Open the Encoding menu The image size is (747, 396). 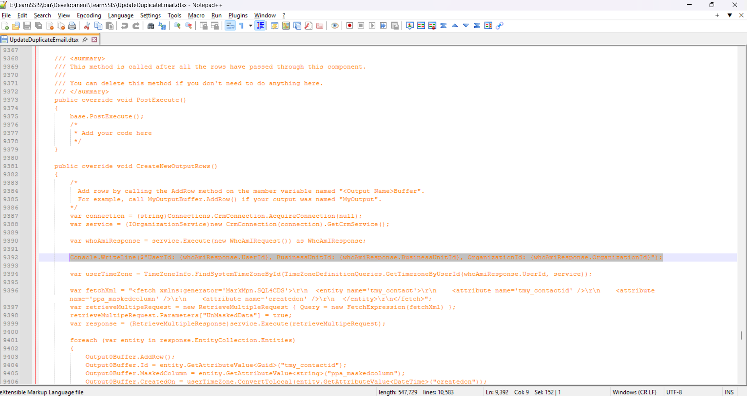coord(89,15)
